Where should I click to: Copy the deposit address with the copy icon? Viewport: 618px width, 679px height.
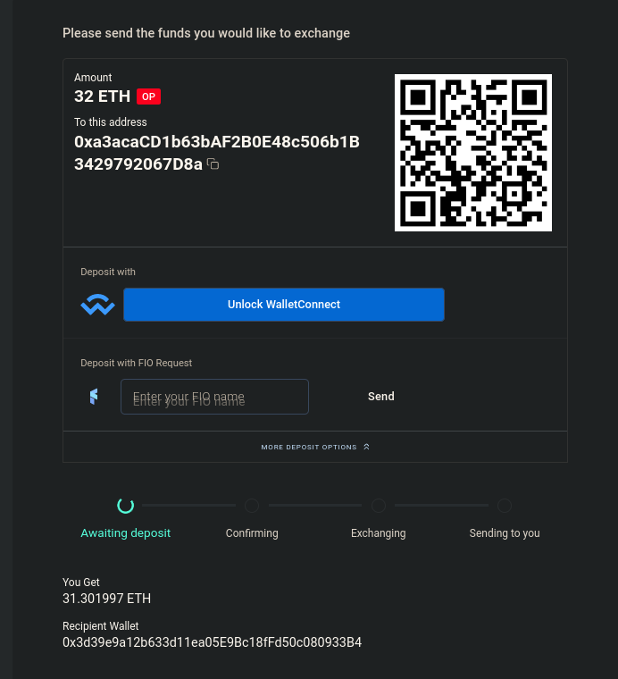[x=213, y=164]
